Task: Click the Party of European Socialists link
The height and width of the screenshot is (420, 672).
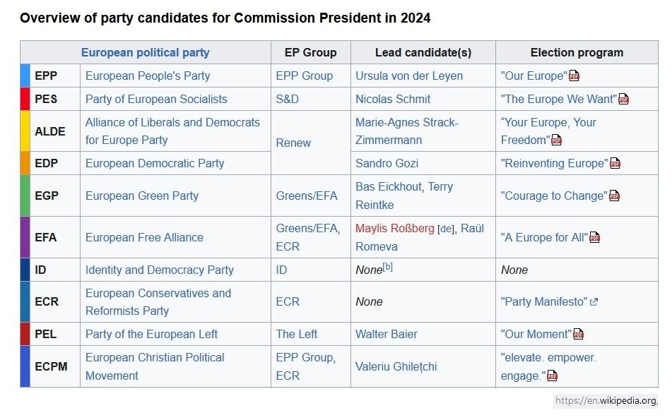Action: 156,99
